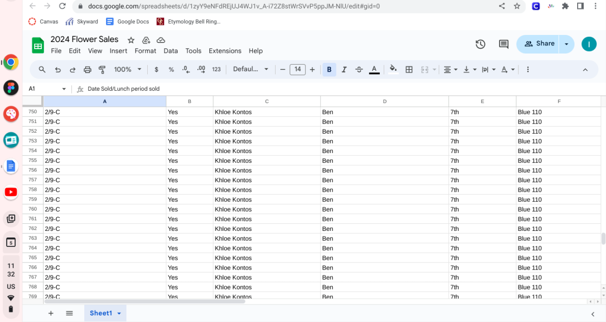The width and height of the screenshot is (606, 322).
Task: Open the comments panel icon
Action: pos(504,44)
